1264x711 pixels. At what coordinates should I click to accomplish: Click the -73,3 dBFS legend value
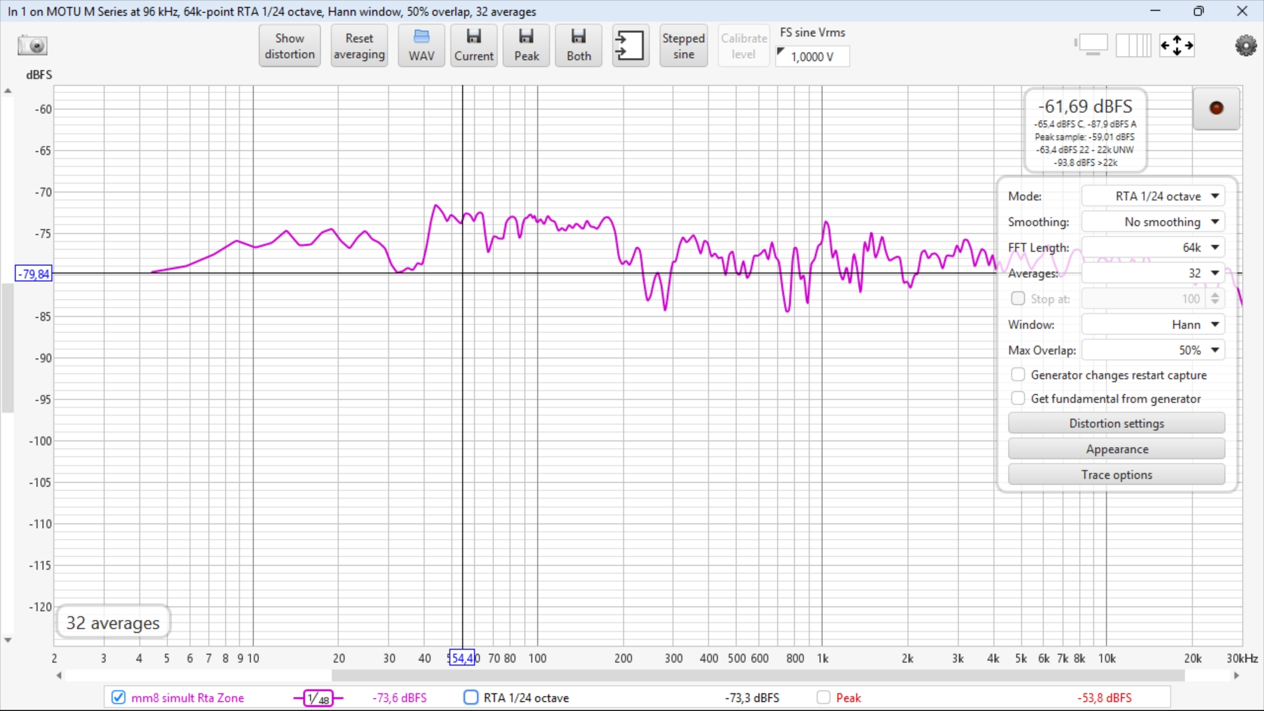click(752, 698)
